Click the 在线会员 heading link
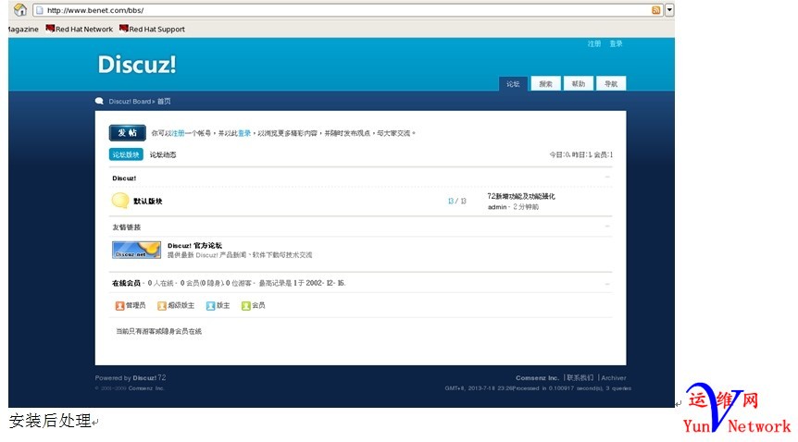The image size is (798, 442). click(126, 283)
